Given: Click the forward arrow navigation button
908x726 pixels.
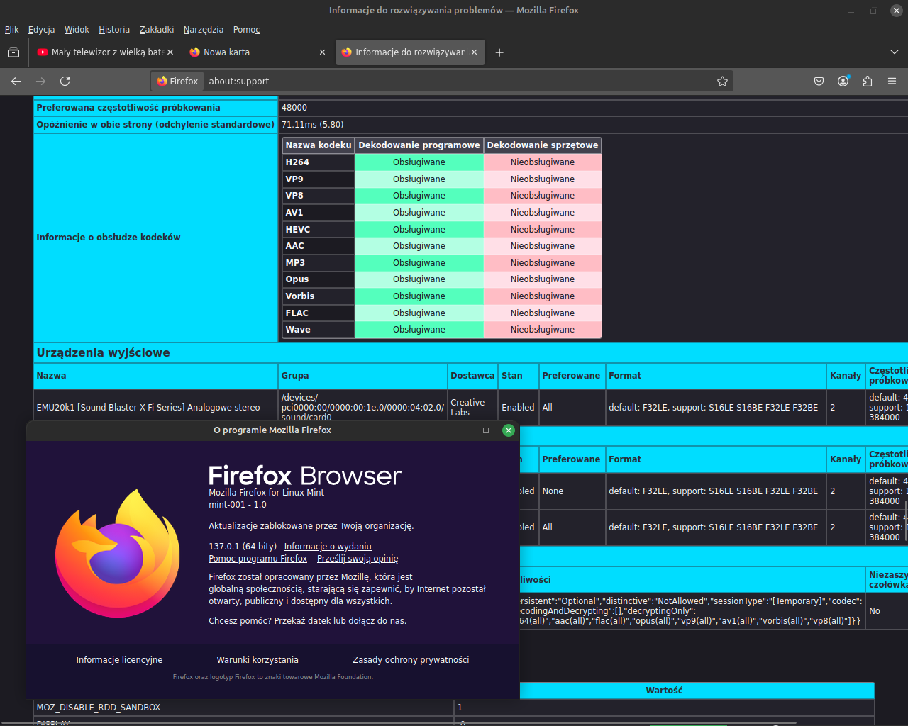Looking at the screenshot, I should click(x=40, y=82).
